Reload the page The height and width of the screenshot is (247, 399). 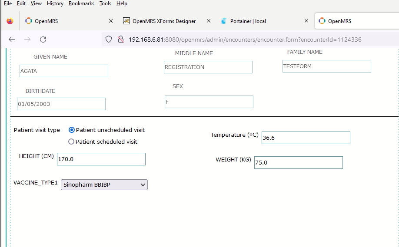coord(43,40)
